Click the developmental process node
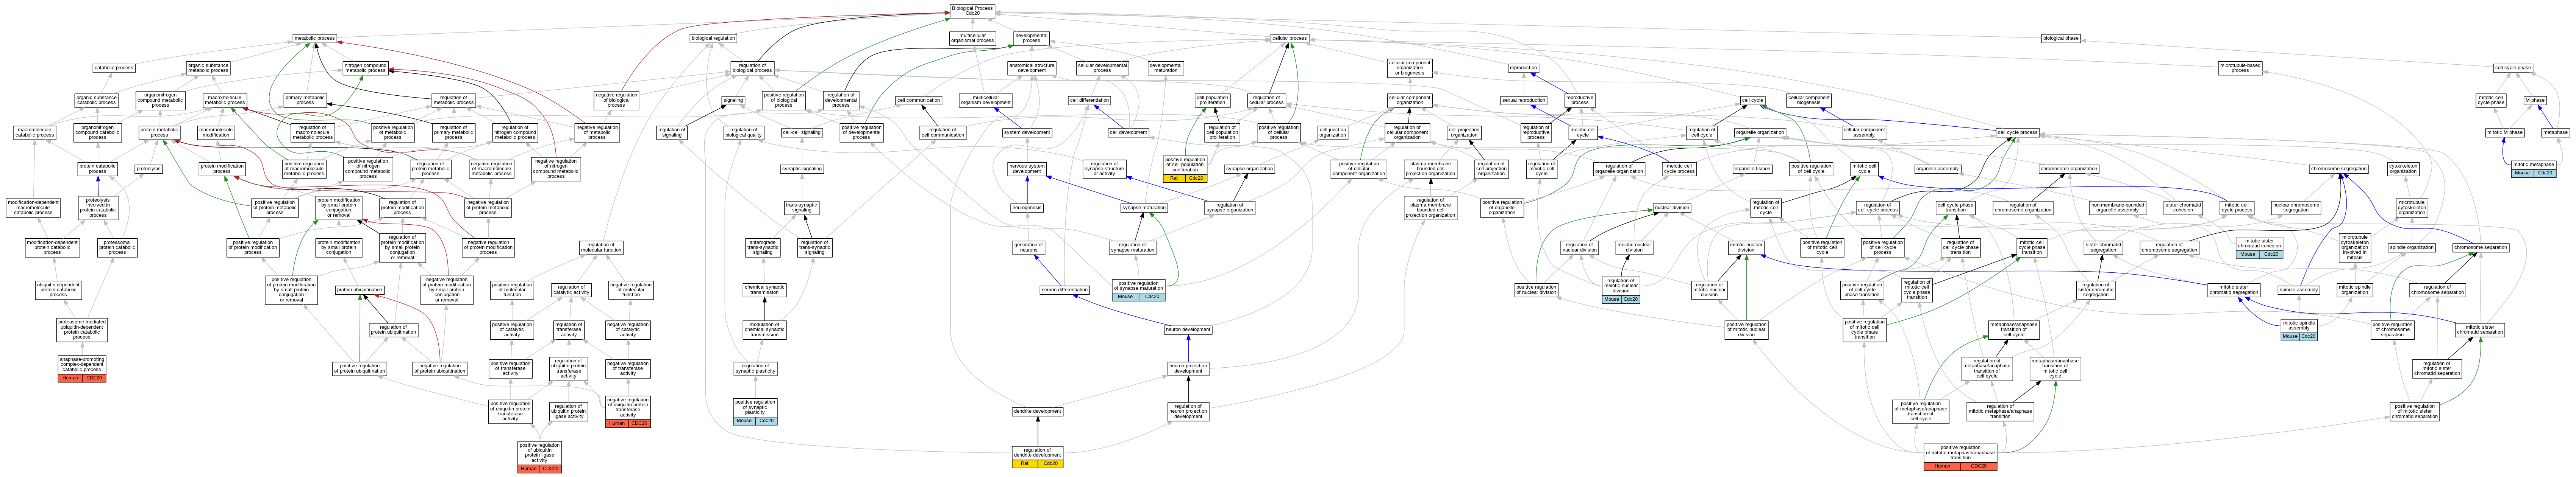The height and width of the screenshot is (477, 2576). tap(1031, 38)
